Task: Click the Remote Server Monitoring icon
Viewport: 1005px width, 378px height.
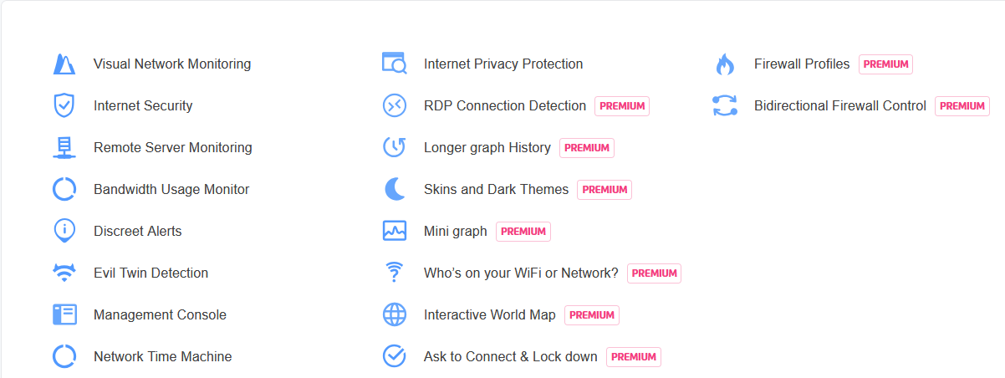Action: tap(64, 148)
